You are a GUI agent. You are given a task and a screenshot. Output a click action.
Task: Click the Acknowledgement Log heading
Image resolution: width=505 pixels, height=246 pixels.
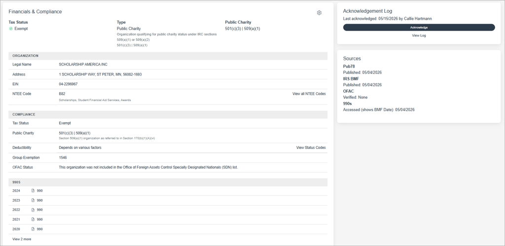tap(367, 11)
